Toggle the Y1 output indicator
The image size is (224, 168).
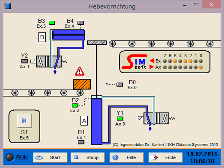120,118
